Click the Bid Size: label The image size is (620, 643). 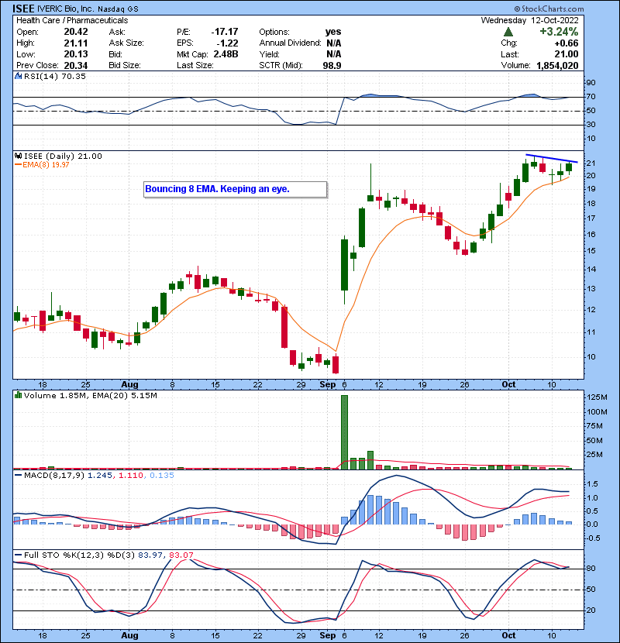point(125,65)
